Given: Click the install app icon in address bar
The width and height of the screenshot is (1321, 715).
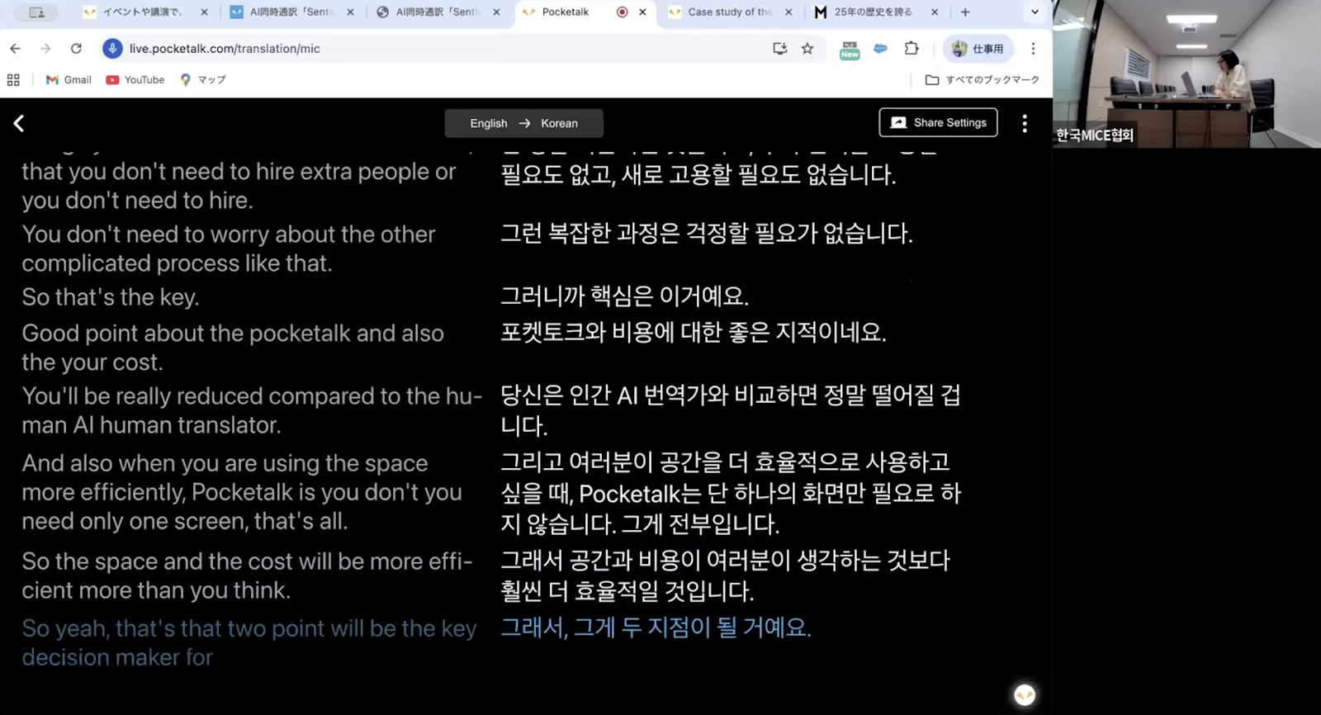Looking at the screenshot, I should (x=779, y=49).
